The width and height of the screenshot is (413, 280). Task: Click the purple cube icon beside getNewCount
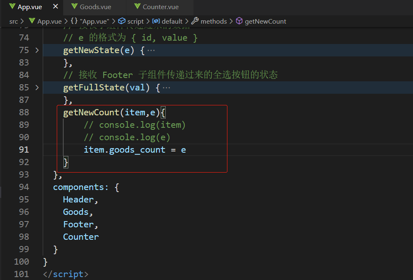tap(239, 21)
